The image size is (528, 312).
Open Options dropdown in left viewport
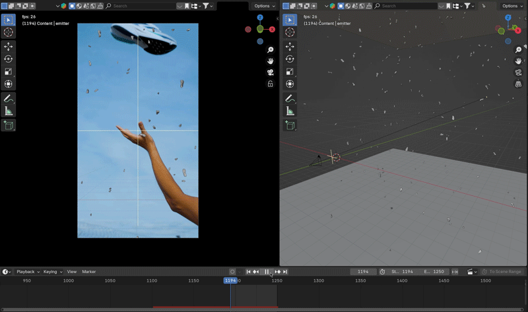(x=265, y=6)
